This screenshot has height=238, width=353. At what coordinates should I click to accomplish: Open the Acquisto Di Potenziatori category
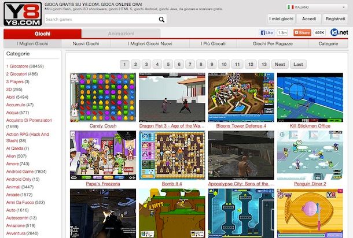click(x=29, y=120)
